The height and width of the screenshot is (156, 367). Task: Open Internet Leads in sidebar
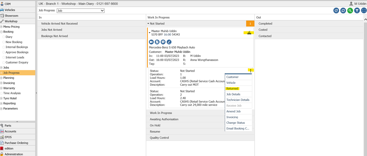[15, 57]
